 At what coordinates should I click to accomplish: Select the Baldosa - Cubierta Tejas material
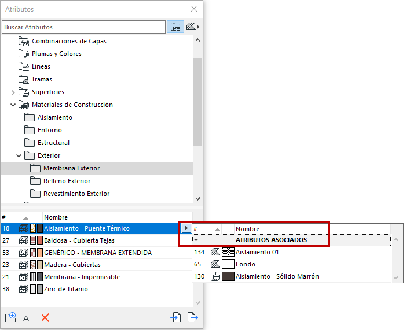click(x=97, y=240)
